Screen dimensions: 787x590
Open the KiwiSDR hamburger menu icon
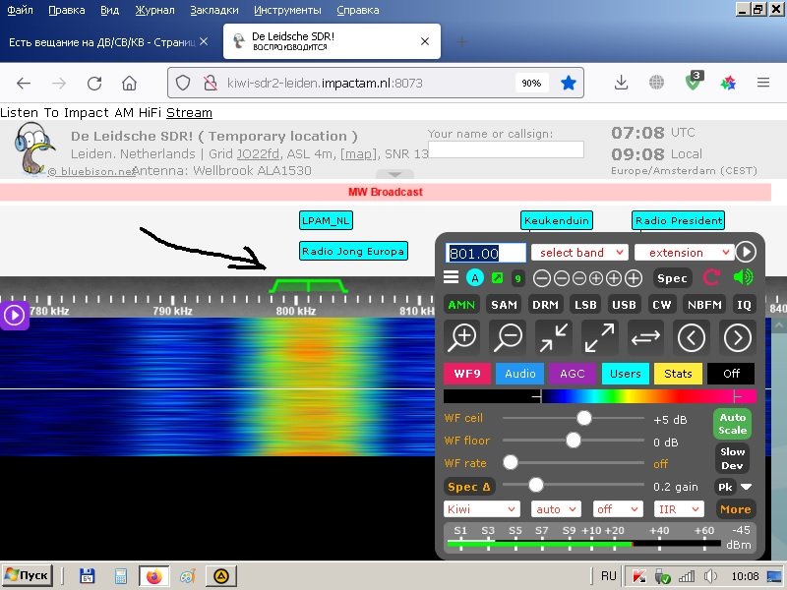coord(451,277)
